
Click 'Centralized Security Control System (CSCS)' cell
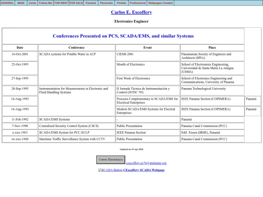[x=76, y=126]
